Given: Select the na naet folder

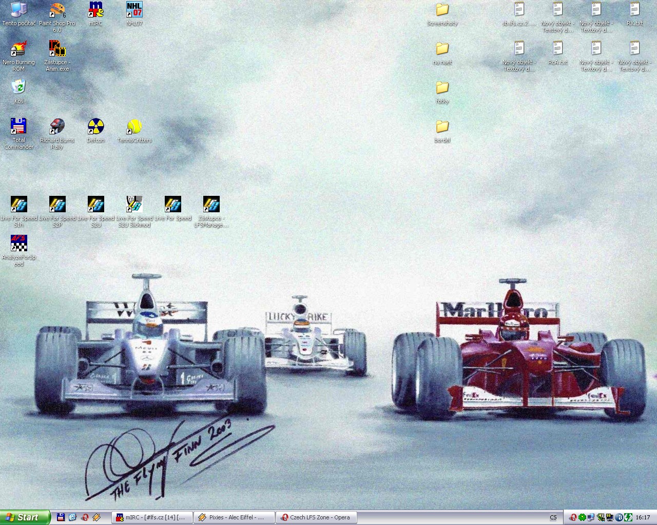Looking at the screenshot, I should tap(442, 53).
